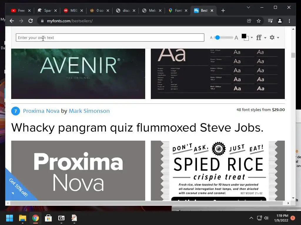Click the large 'A' size icon
This screenshot has width=301, height=225.
(236, 38)
